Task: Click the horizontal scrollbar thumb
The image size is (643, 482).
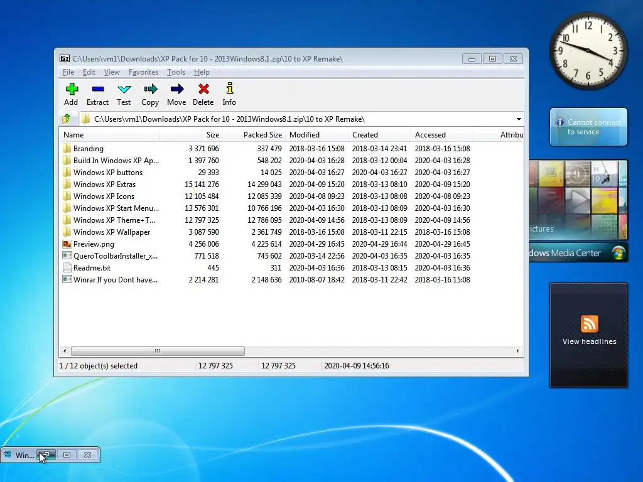Action: click(158, 351)
